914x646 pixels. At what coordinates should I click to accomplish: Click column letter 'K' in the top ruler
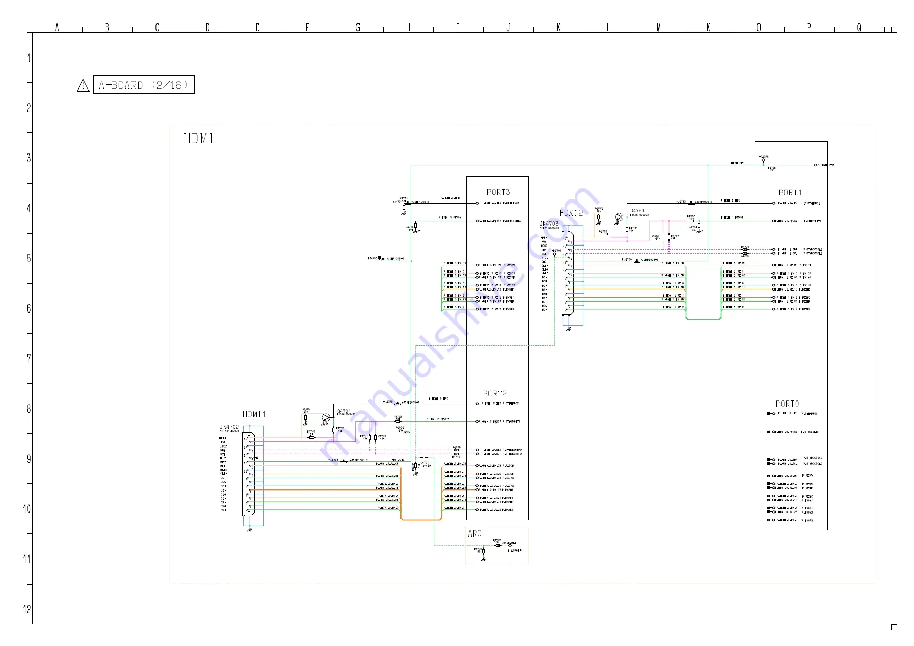click(559, 27)
